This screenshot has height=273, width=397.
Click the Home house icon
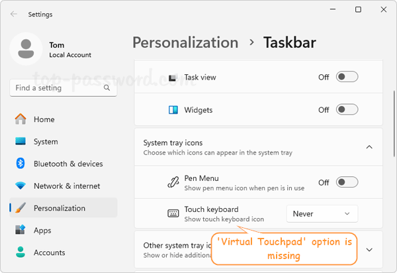pos(21,119)
